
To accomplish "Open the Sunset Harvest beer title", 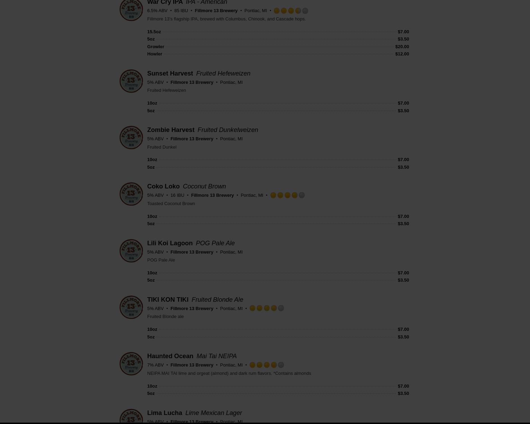I will coord(170,73).
